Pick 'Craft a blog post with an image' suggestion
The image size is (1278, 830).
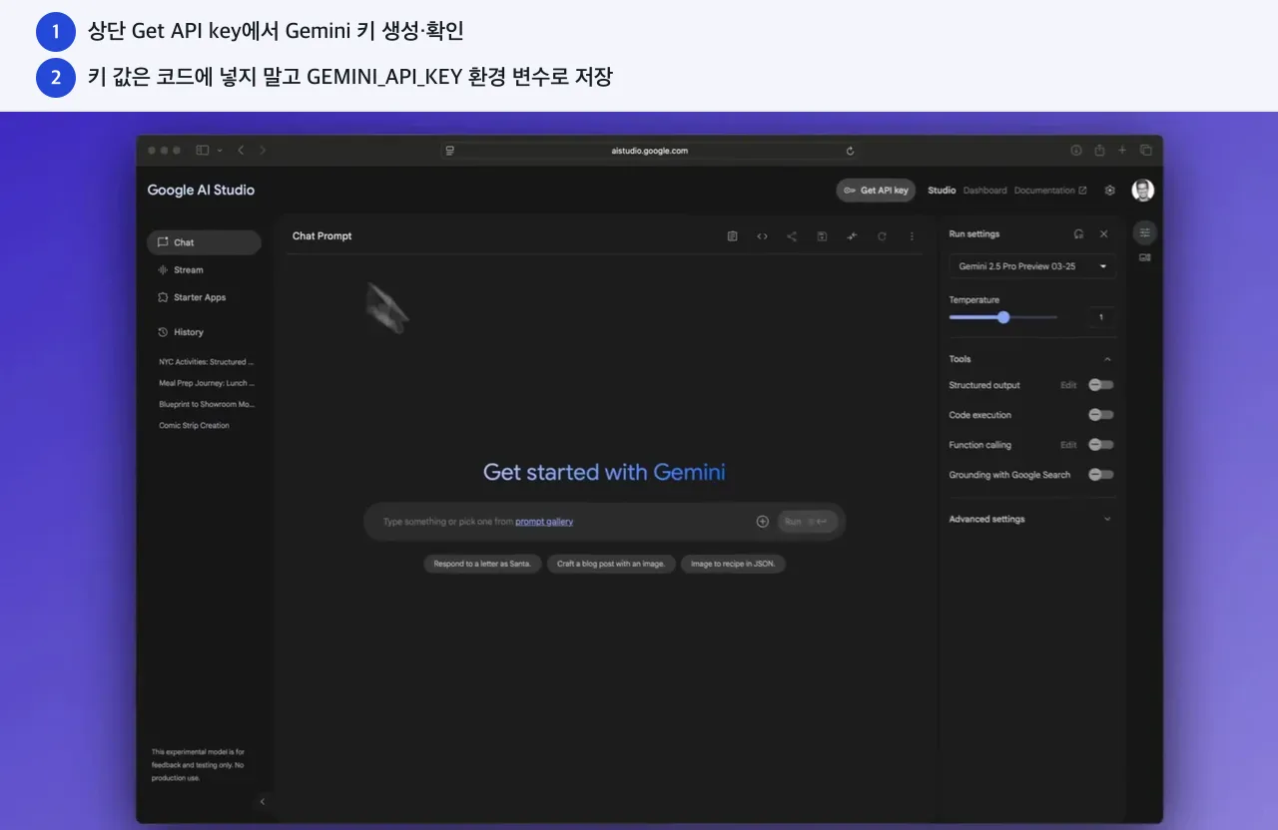pyautogui.click(x=611, y=564)
